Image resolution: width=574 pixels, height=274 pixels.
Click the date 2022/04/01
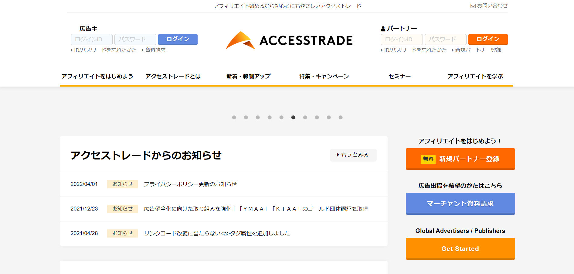click(x=84, y=184)
